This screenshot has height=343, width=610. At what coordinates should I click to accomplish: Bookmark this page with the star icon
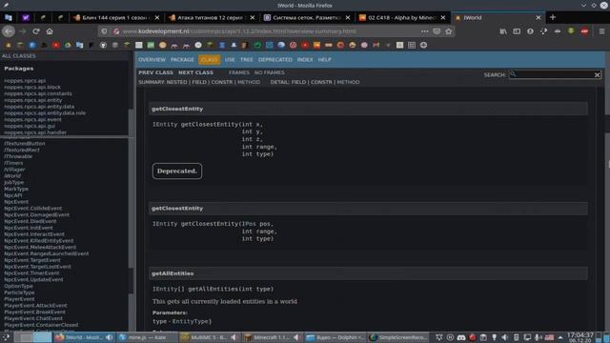tap(449, 31)
